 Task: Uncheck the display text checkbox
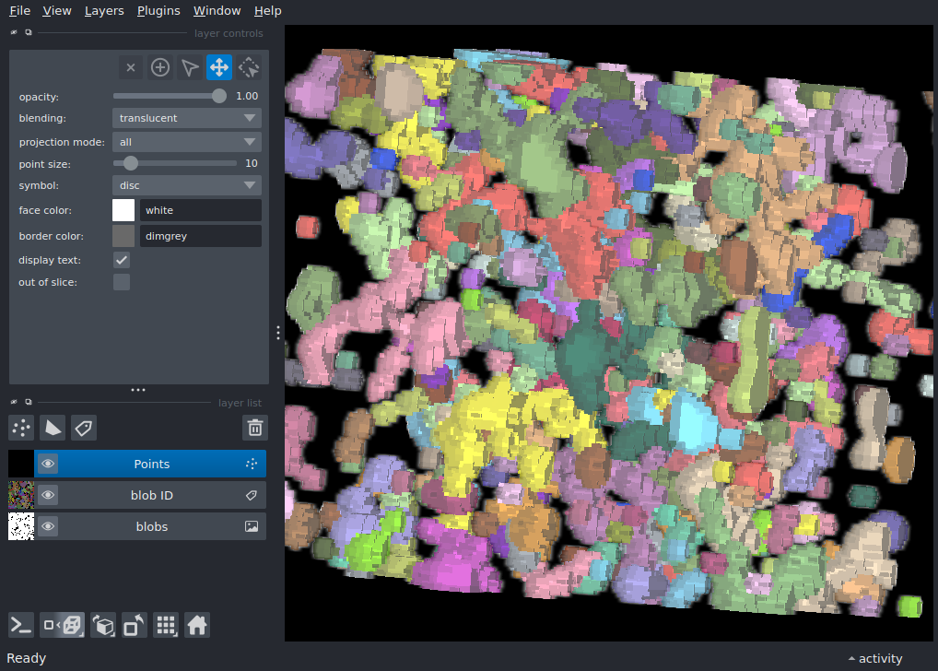[122, 261]
